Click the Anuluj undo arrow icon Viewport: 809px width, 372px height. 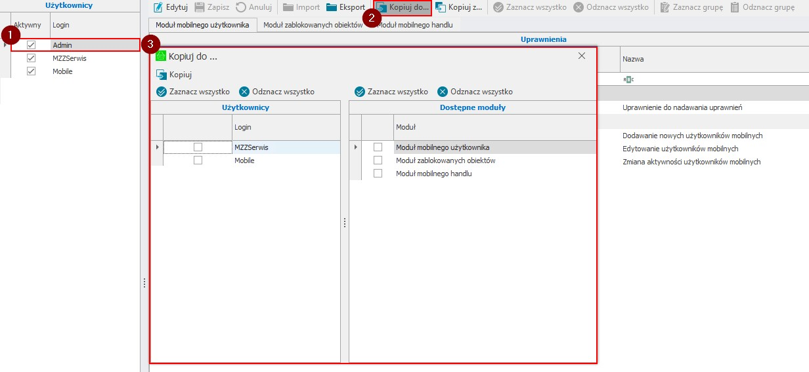pyautogui.click(x=241, y=7)
